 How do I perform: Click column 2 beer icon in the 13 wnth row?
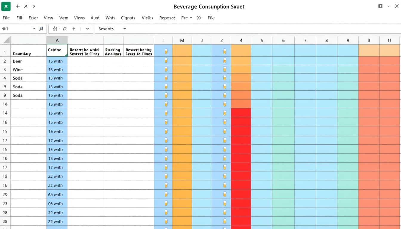(x=225, y=86)
